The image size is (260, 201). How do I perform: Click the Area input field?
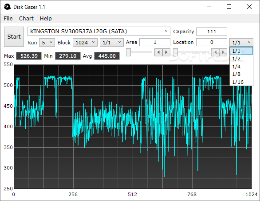(x=155, y=42)
